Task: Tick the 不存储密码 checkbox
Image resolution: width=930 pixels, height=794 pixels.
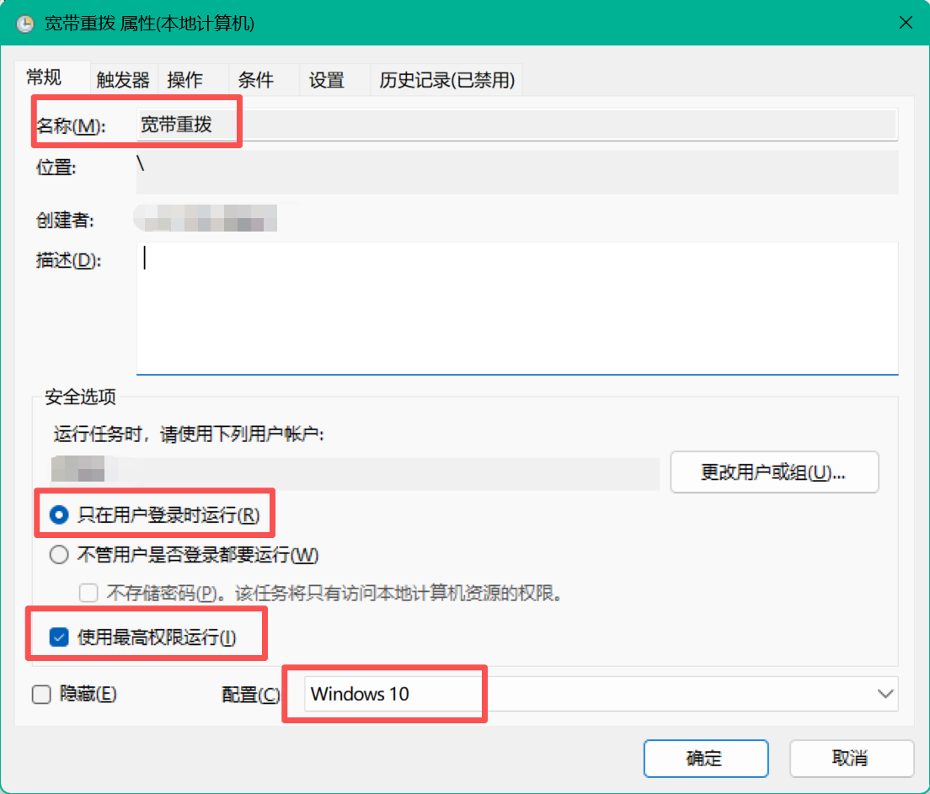Action: [x=88, y=593]
